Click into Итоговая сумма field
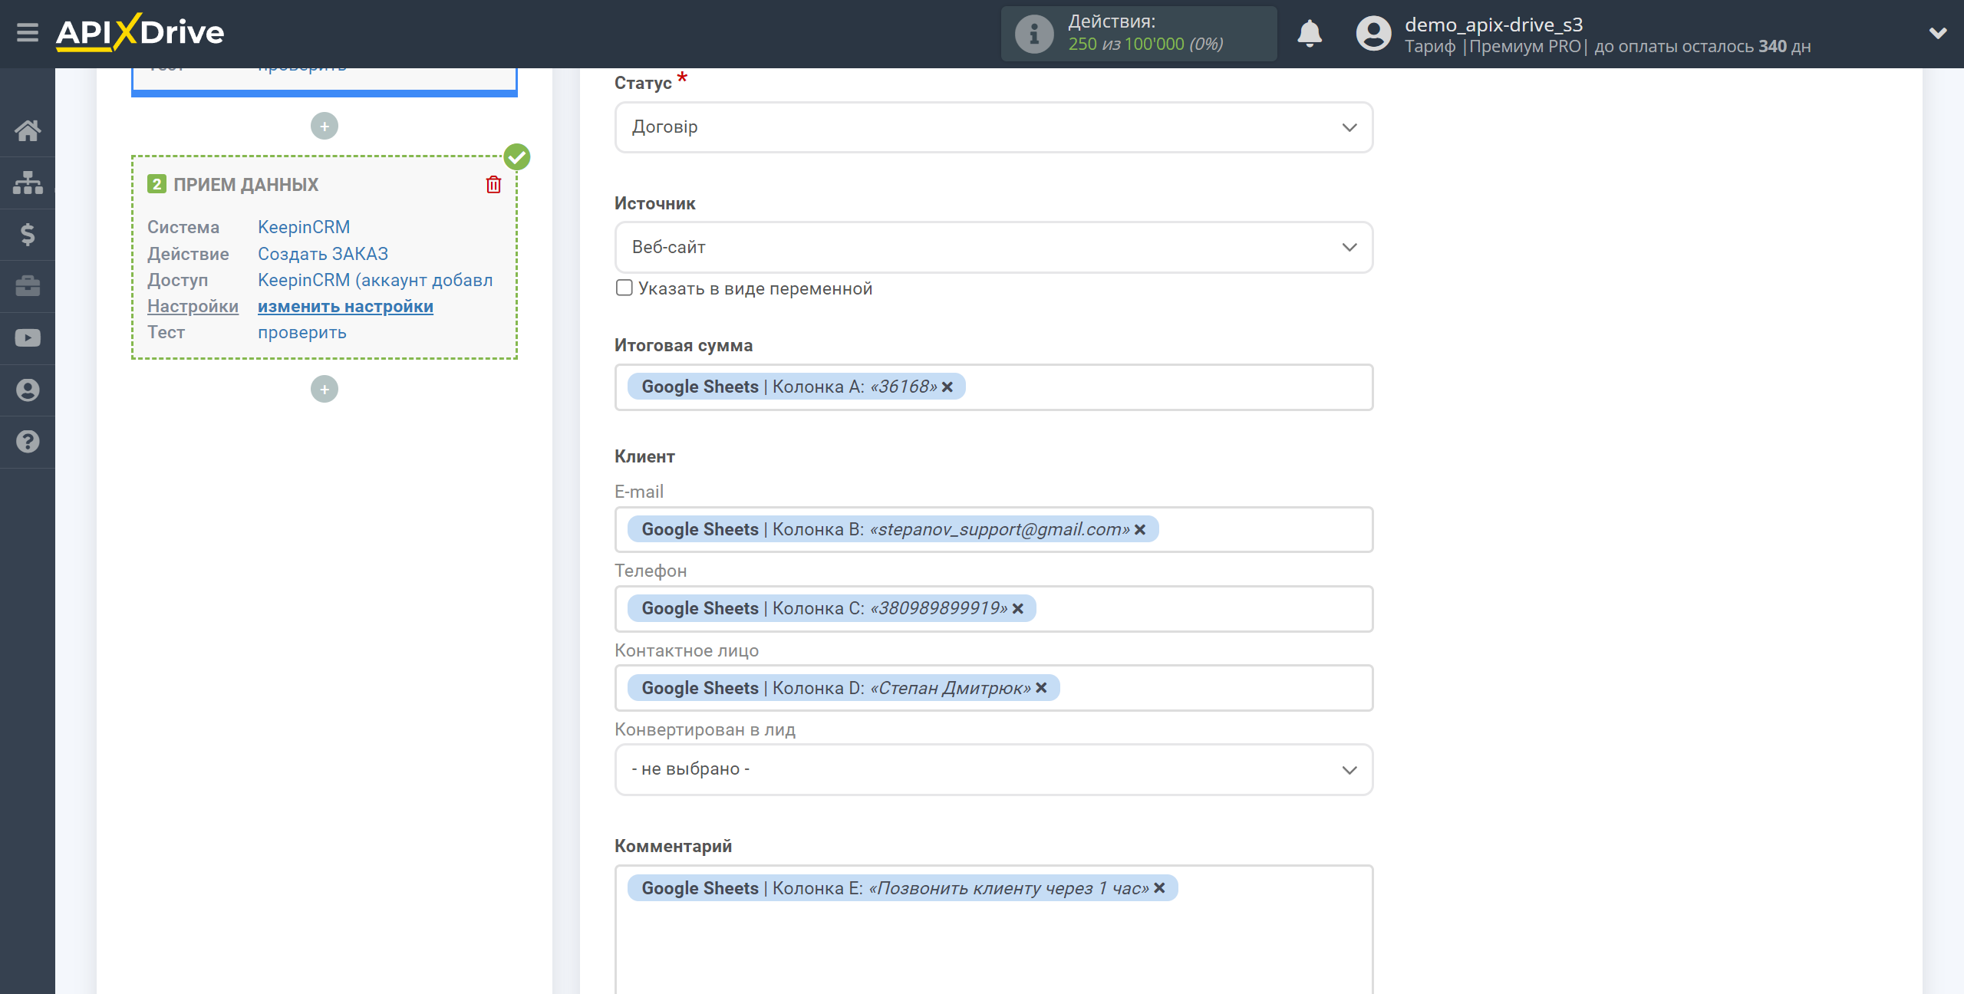Image resolution: width=1964 pixels, height=994 pixels. coord(994,387)
